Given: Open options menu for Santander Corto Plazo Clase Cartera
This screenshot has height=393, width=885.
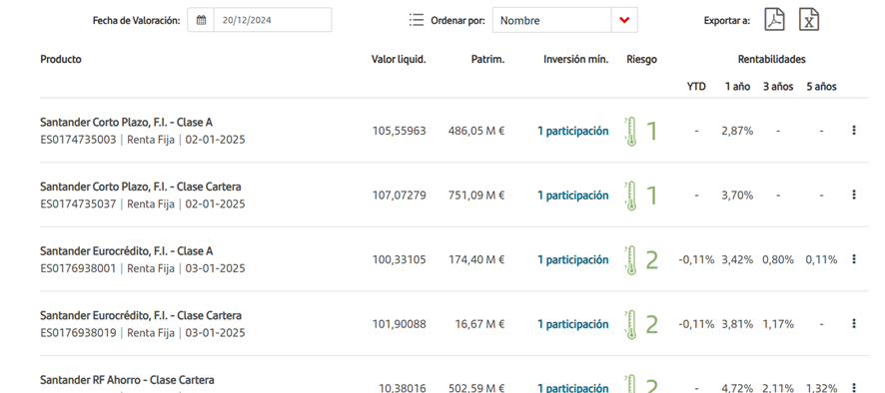Looking at the screenshot, I should point(853,195).
